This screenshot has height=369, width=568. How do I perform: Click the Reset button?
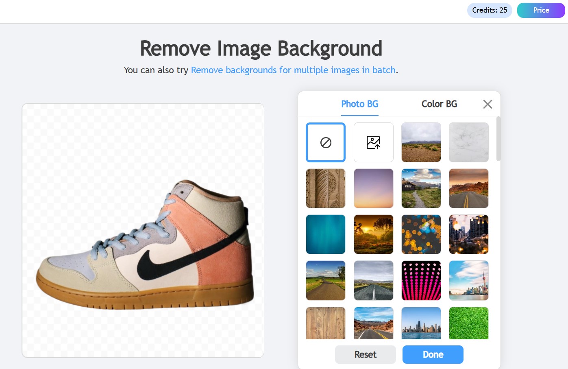[365, 354]
